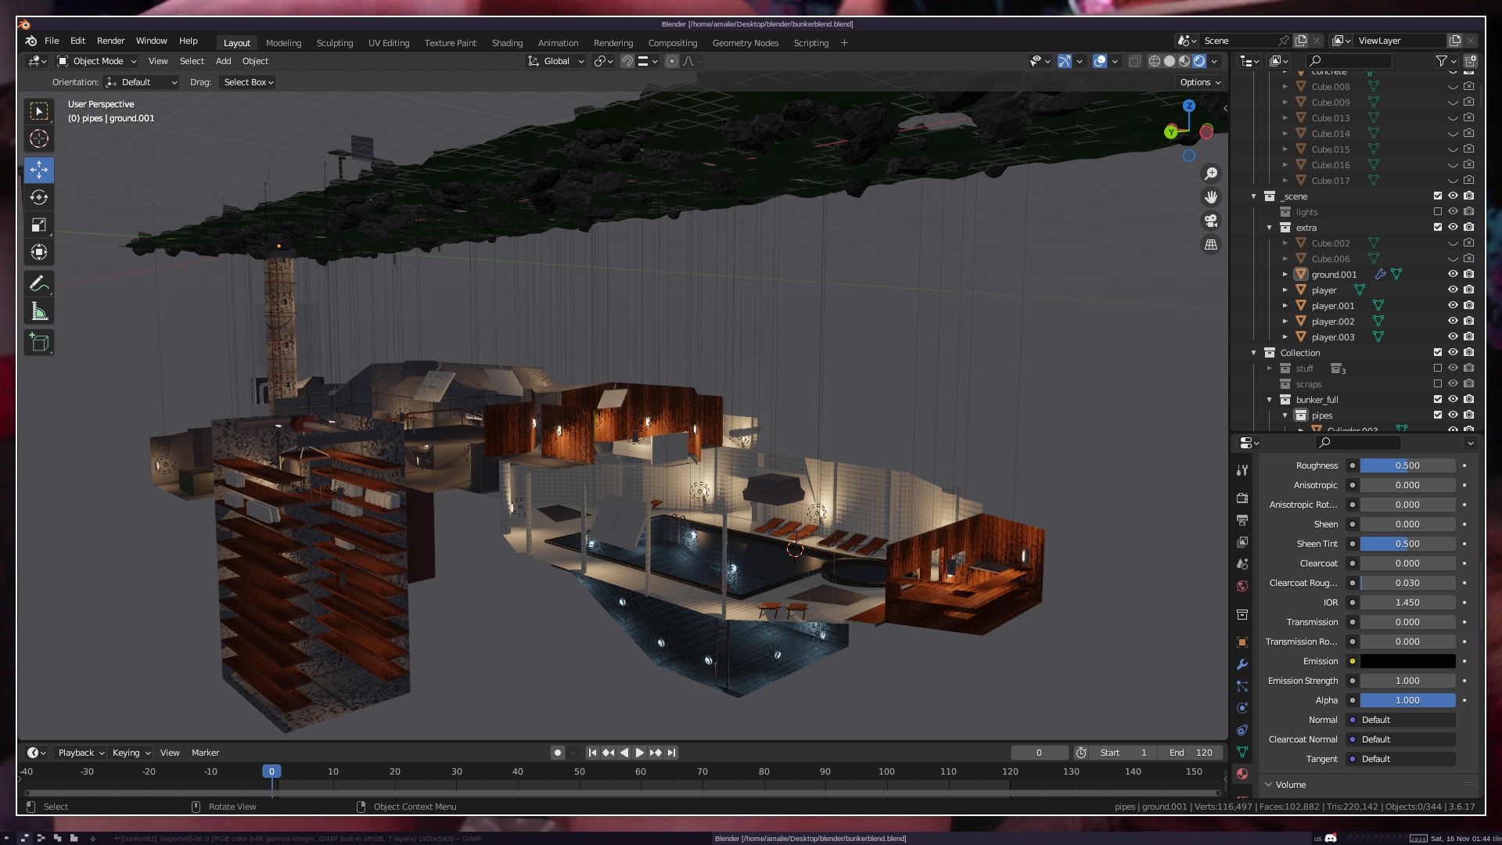Viewport: 1502px width, 845px height.
Task: Switch to the Shading workspace tab
Action: coord(507,43)
